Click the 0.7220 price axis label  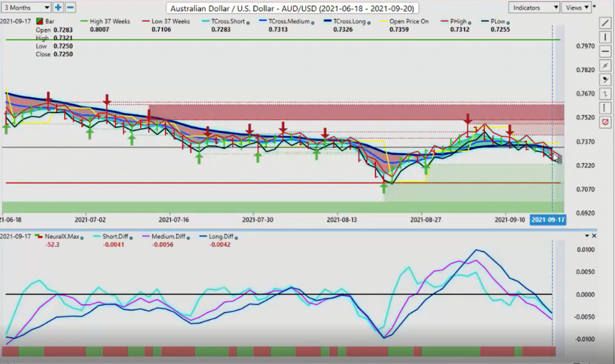585,166
